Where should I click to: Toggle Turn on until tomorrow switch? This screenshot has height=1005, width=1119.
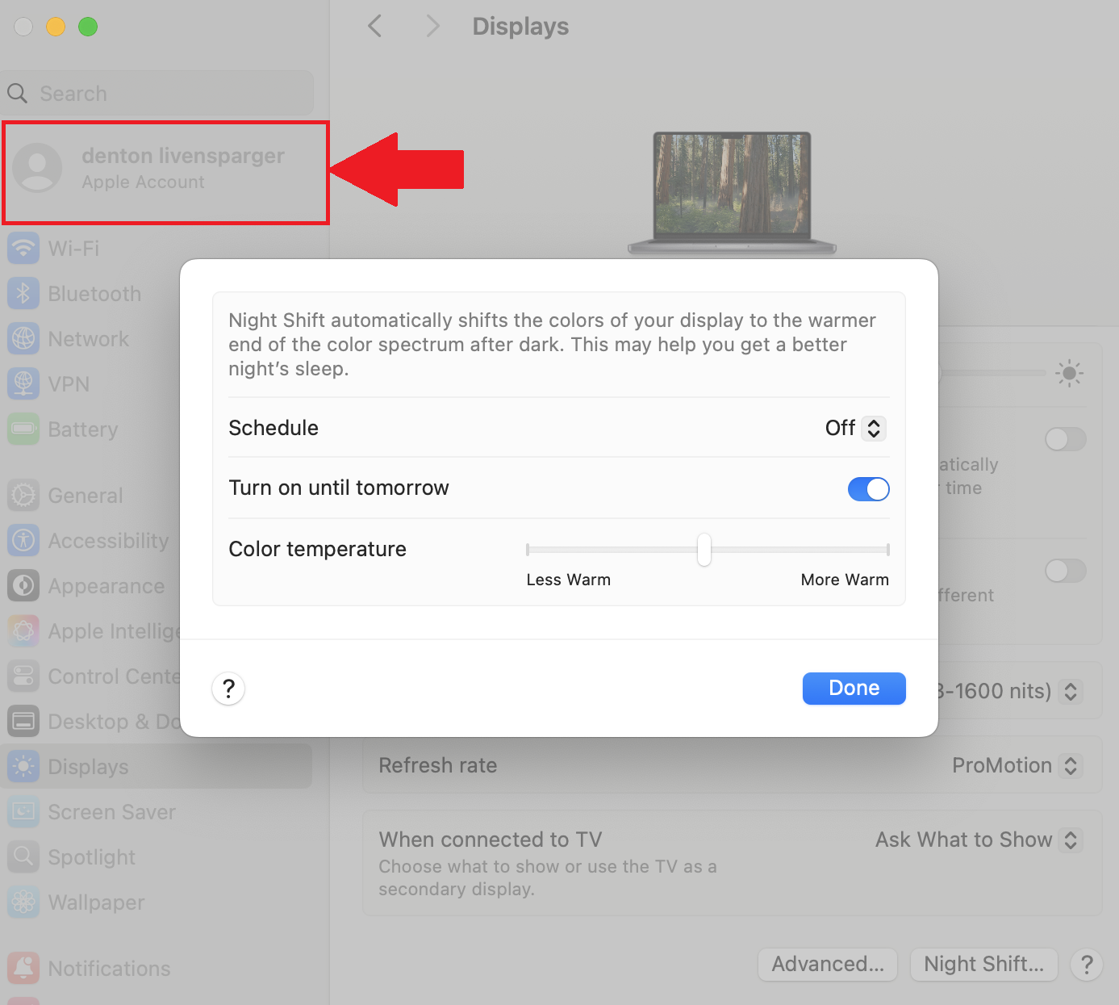(x=868, y=489)
